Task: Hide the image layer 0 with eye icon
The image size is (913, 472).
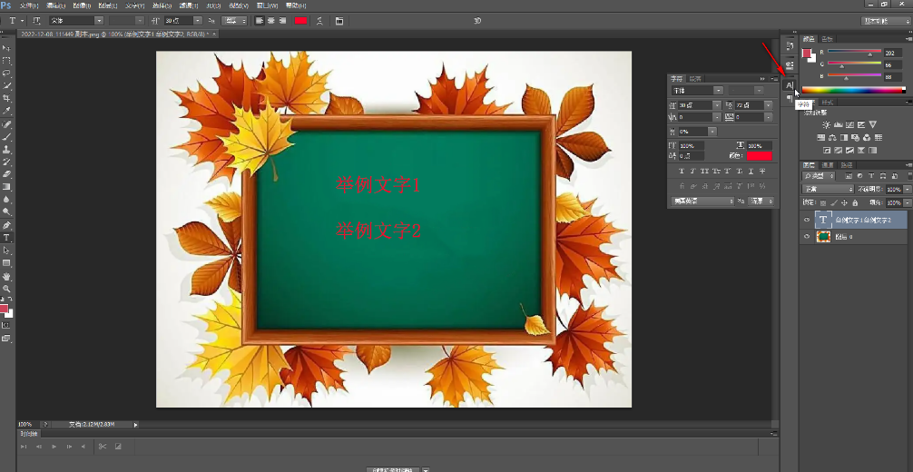Action: tap(807, 237)
